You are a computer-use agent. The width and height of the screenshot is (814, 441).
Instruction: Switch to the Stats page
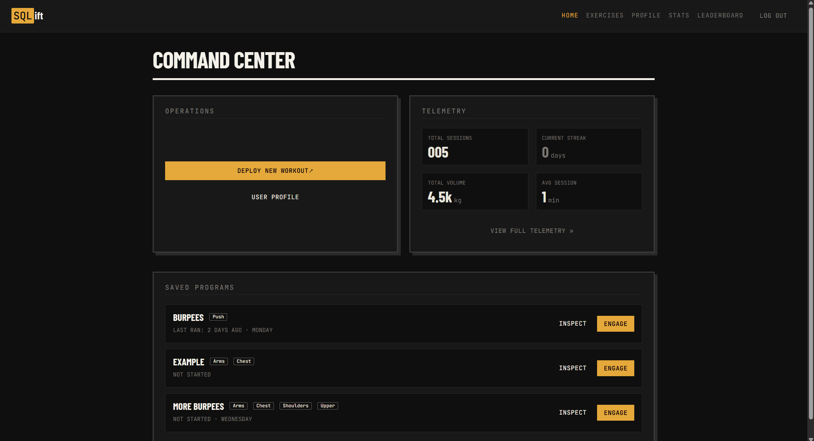tap(679, 15)
